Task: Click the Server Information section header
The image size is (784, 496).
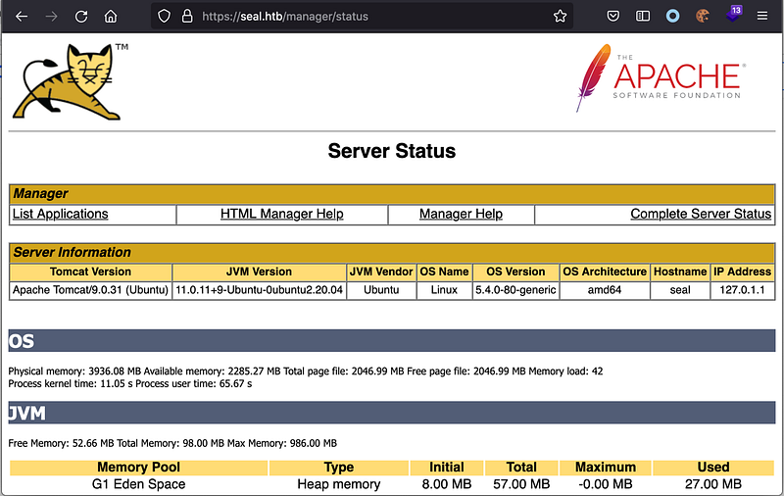Action: click(x=392, y=252)
